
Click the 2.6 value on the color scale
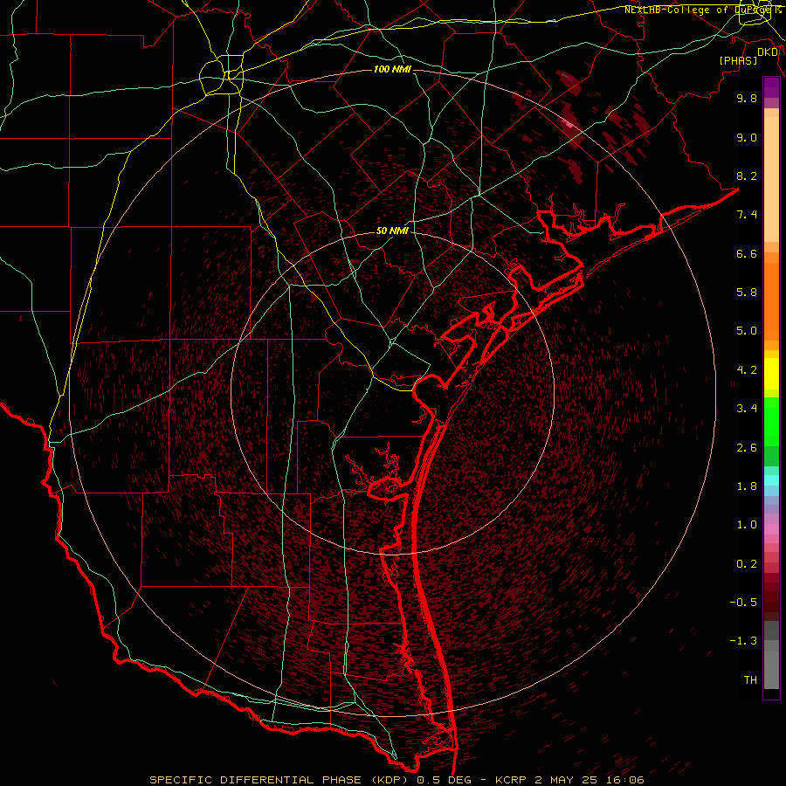coord(747,448)
